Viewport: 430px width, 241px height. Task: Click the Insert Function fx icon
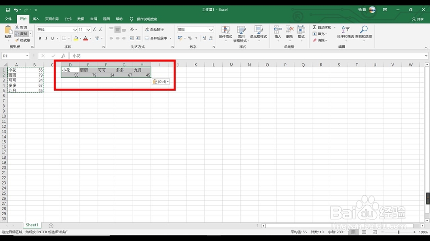coord(63,56)
